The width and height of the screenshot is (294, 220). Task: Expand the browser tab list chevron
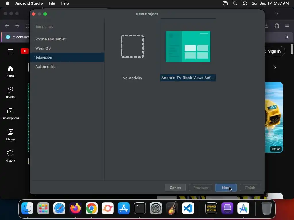[x=277, y=13]
